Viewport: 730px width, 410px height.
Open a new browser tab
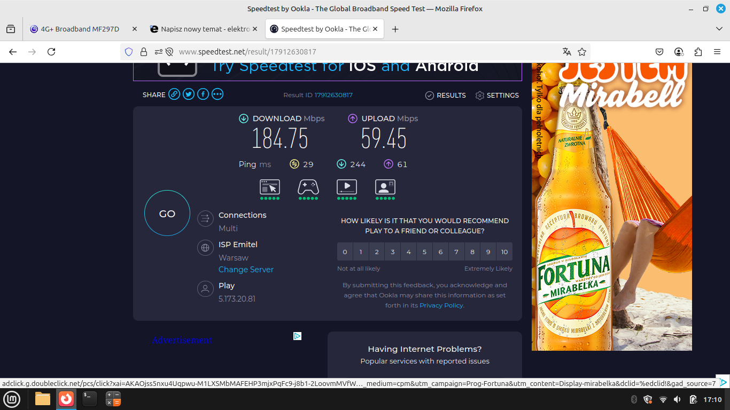click(395, 29)
